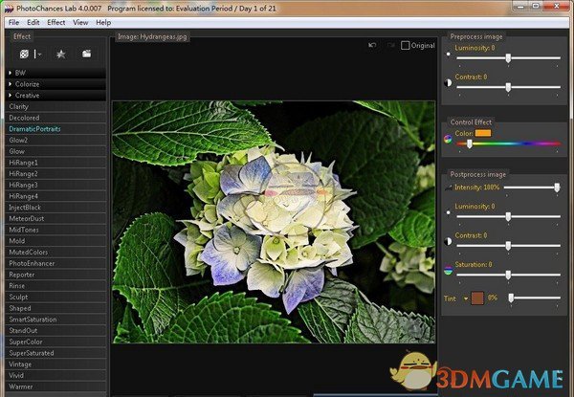Apply the Vintage effect
The width and height of the screenshot is (574, 397).
(56, 364)
